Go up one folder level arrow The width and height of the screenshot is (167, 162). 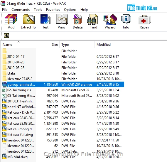coord(6,36)
